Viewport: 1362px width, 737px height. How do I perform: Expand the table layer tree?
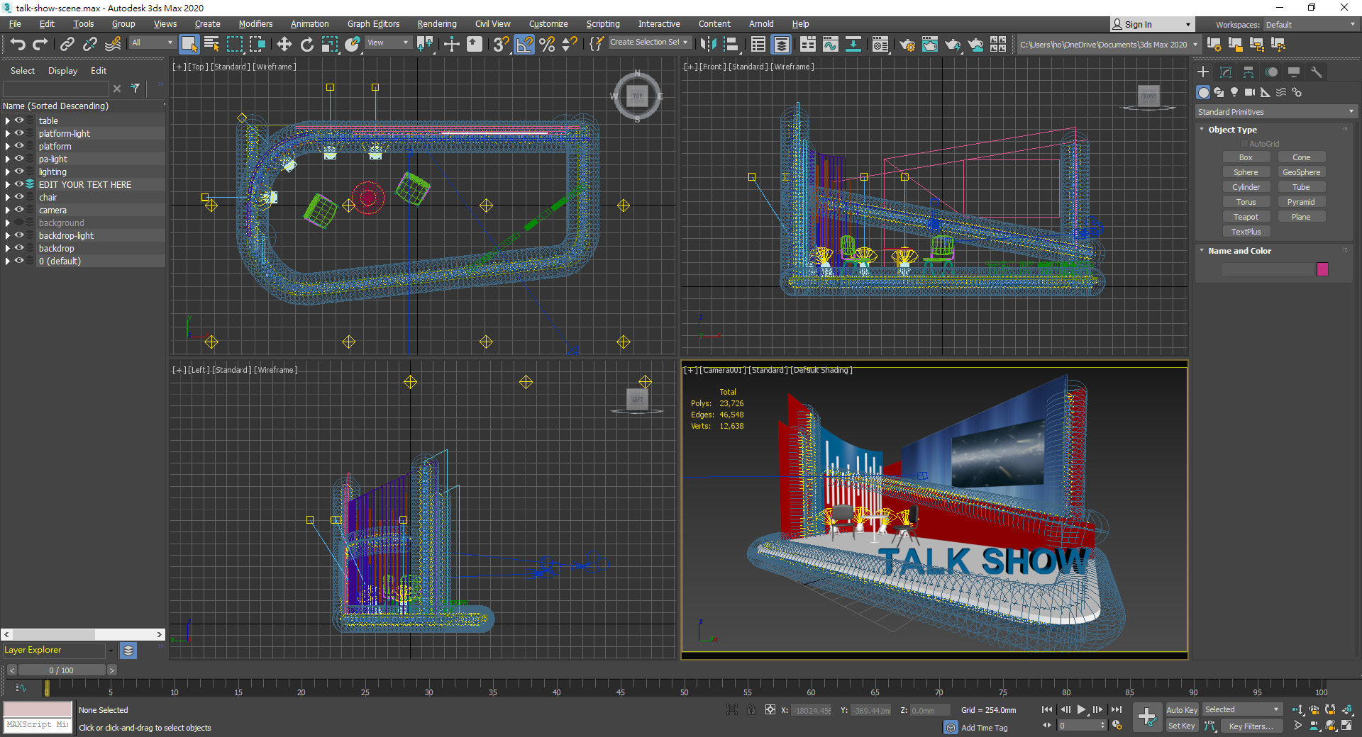[x=8, y=121]
